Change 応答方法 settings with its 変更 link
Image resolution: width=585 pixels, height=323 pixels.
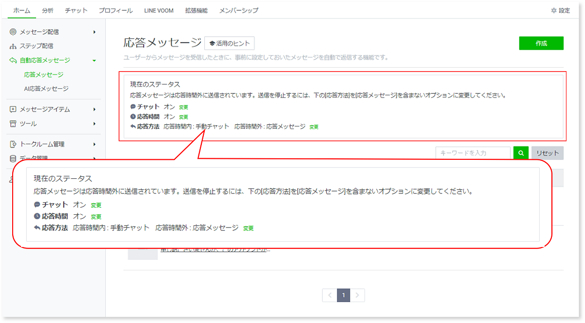314,126
